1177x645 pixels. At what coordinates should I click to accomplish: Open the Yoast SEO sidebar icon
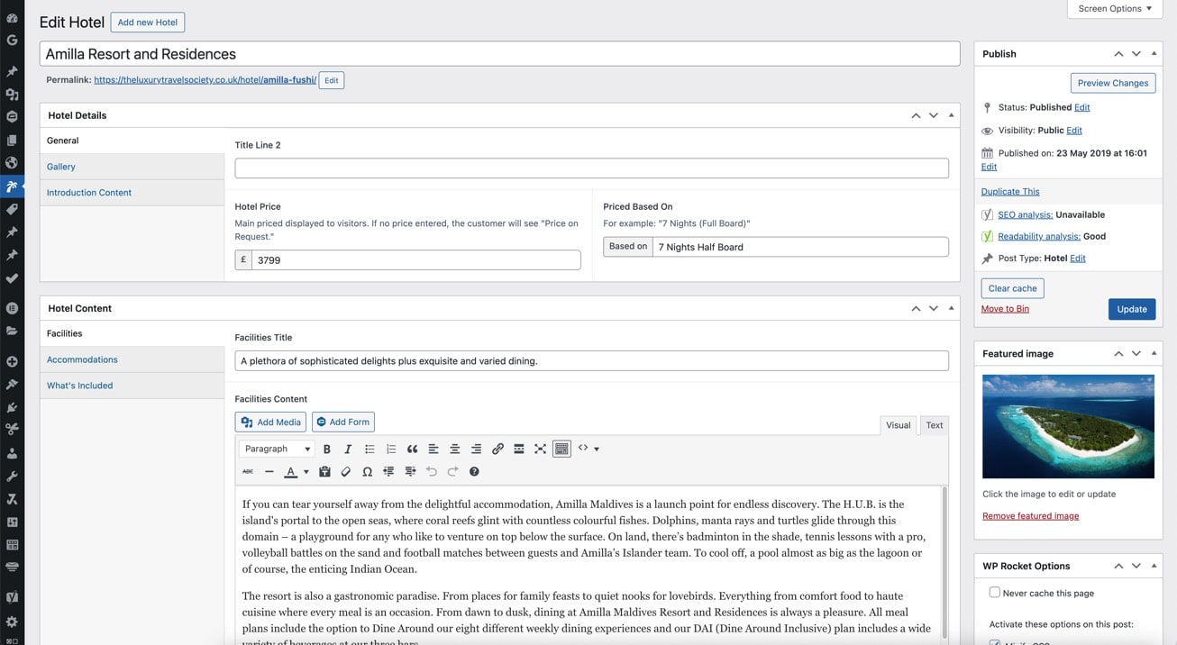pos(12,596)
